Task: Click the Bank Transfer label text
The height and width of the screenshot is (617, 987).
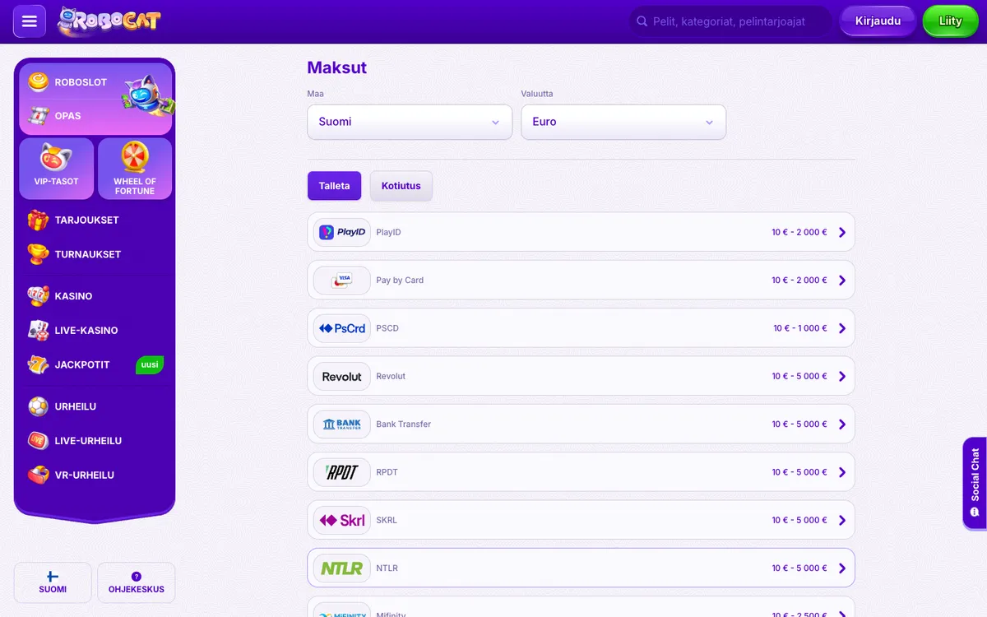Action: tap(403, 424)
